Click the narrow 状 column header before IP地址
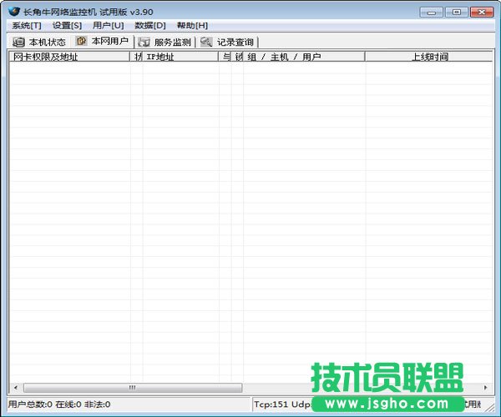501x417 pixels. click(x=136, y=57)
